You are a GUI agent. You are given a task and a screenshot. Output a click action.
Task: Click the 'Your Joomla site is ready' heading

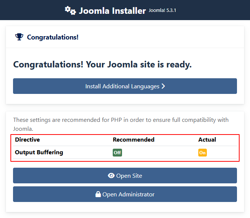[102, 64]
